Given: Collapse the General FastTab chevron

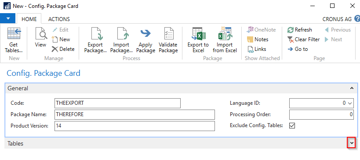Looking at the screenshot, I should point(352,88).
